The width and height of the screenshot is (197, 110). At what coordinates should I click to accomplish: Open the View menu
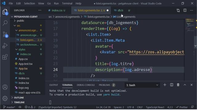tap(41, 3)
